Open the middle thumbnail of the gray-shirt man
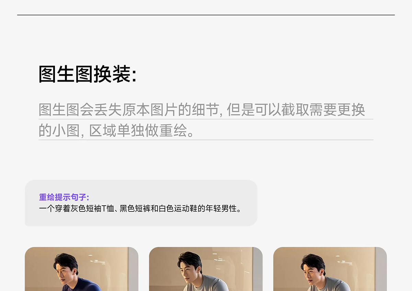Image resolution: width=412 pixels, height=291 pixels. point(206,269)
